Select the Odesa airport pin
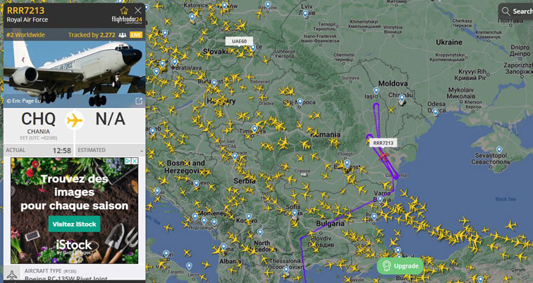 pos(436,111)
